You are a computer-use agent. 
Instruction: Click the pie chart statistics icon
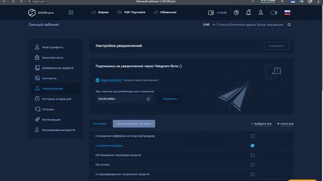pos(236,13)
